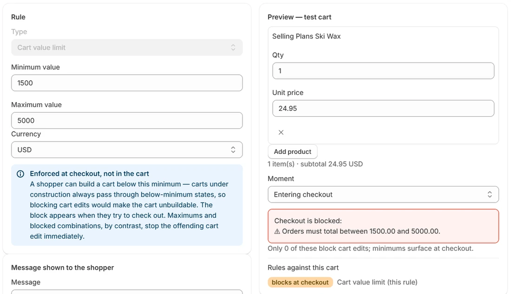This screenshot has height=294, width=511.
Task: Select the Cart value limit (this rule) text
Action: (x=377, y=282)
